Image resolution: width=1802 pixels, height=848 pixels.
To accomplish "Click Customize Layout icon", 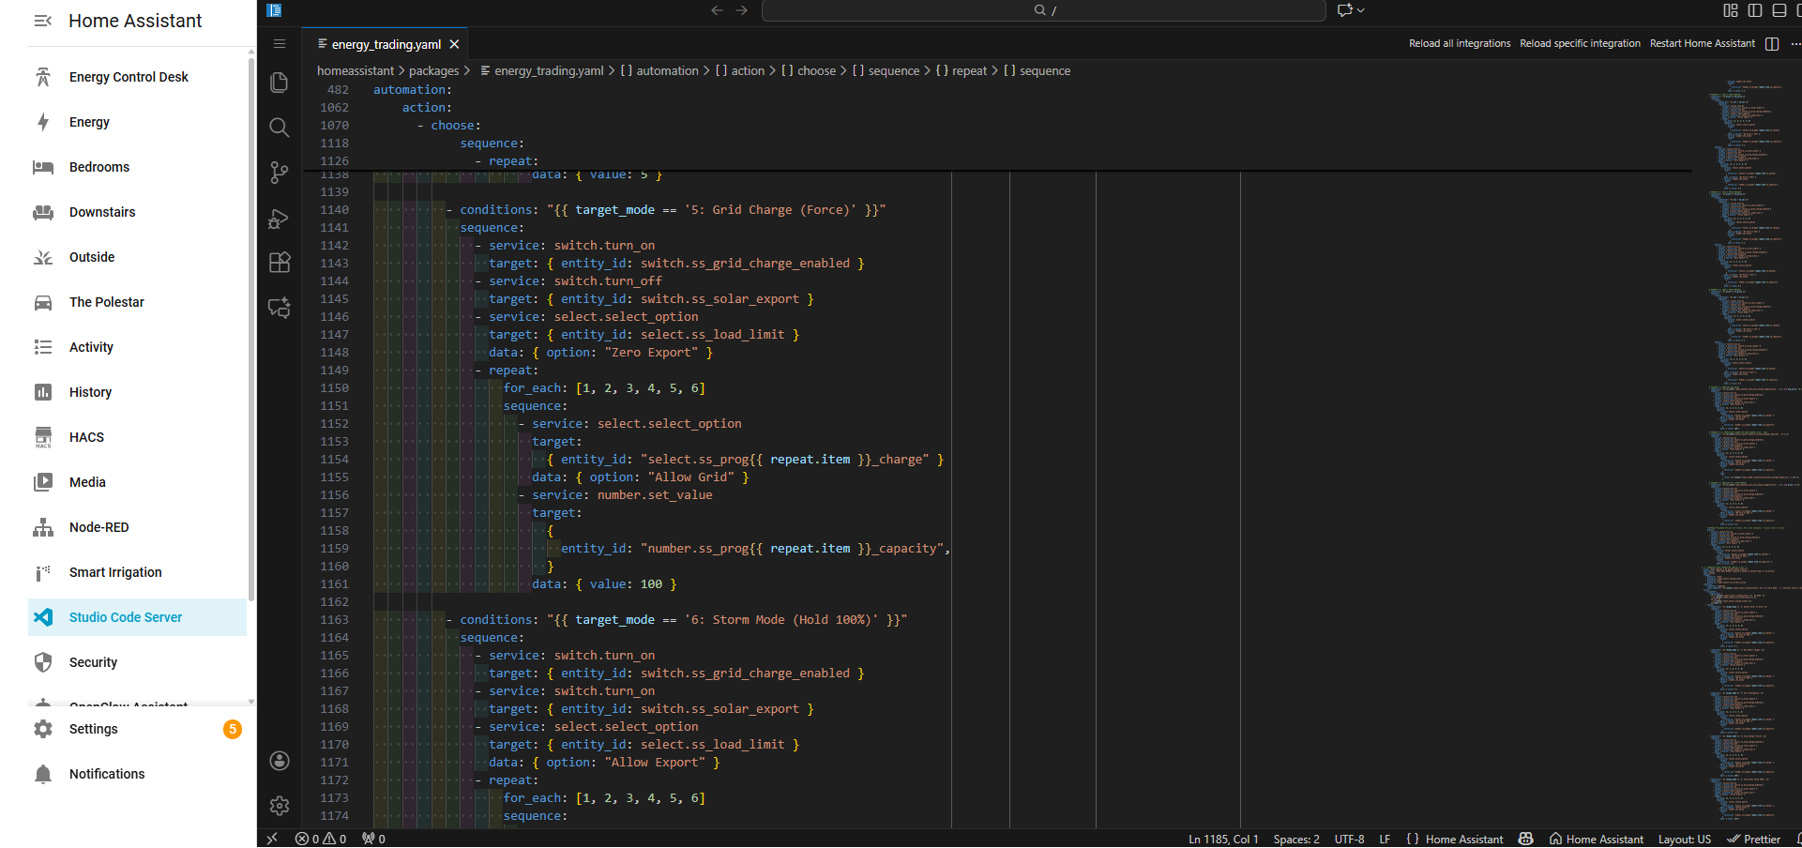I will point(1731,10).
